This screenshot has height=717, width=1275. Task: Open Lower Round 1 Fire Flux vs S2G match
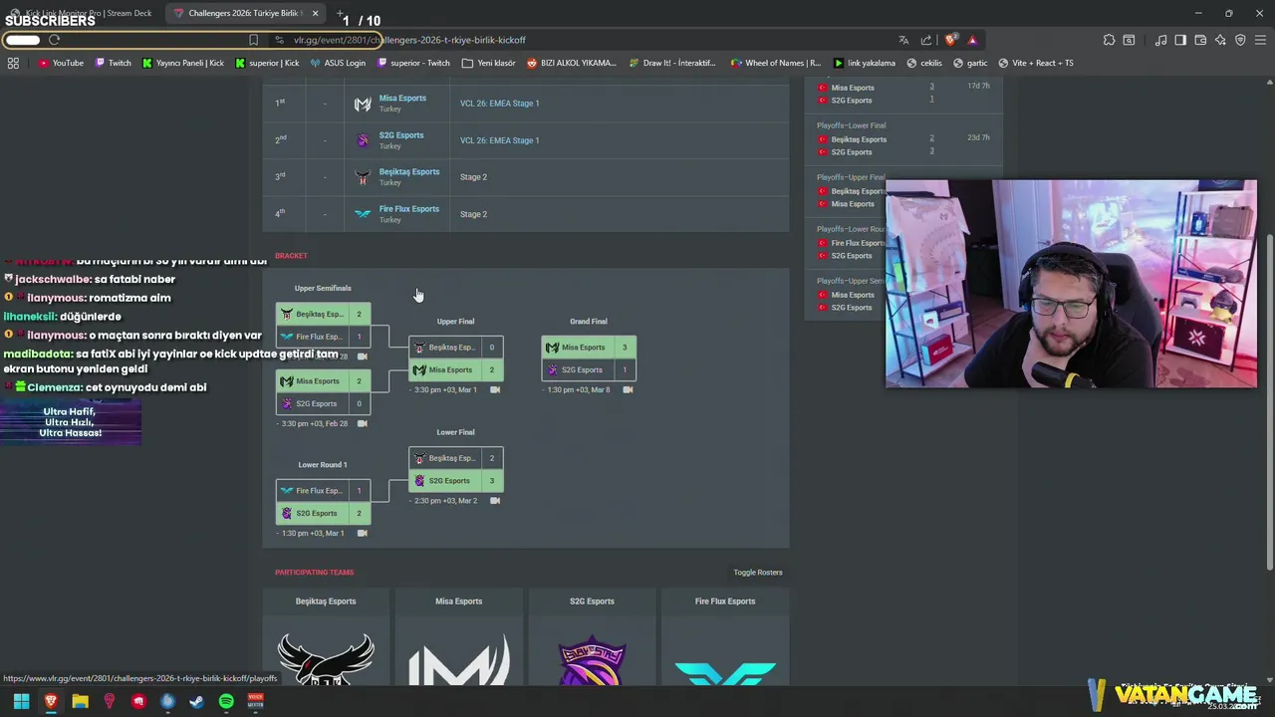323,502
